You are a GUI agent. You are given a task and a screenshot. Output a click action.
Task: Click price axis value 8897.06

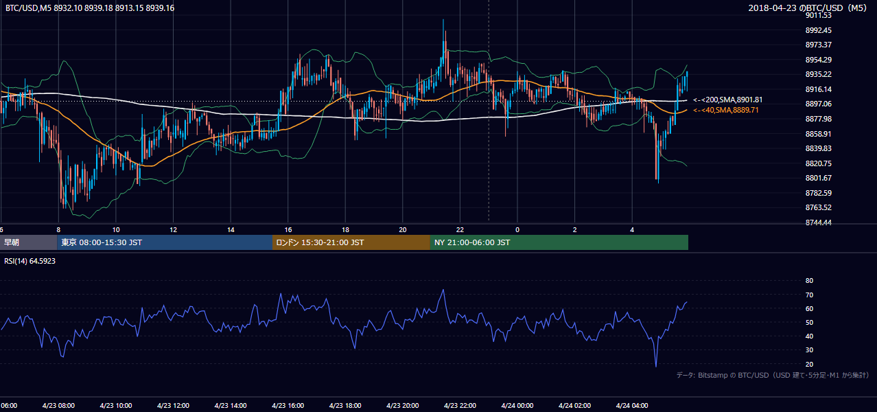[x=819, y=104]
